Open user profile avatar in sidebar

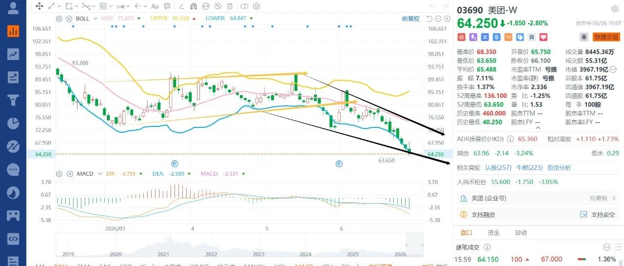[x=13, y=8]
